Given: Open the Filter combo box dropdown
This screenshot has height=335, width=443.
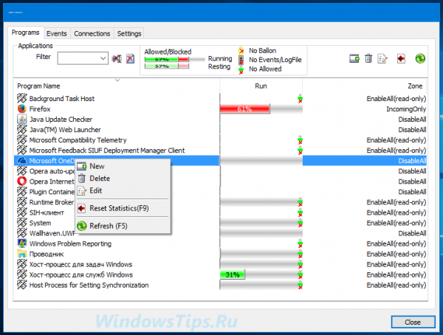Looking at the screenshot, I should pyautogui.click(x=103, y=58).
